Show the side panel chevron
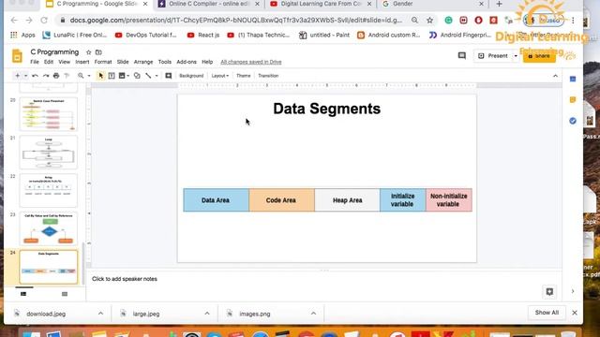Screen dimensions: 600x337 coord(573,291)
